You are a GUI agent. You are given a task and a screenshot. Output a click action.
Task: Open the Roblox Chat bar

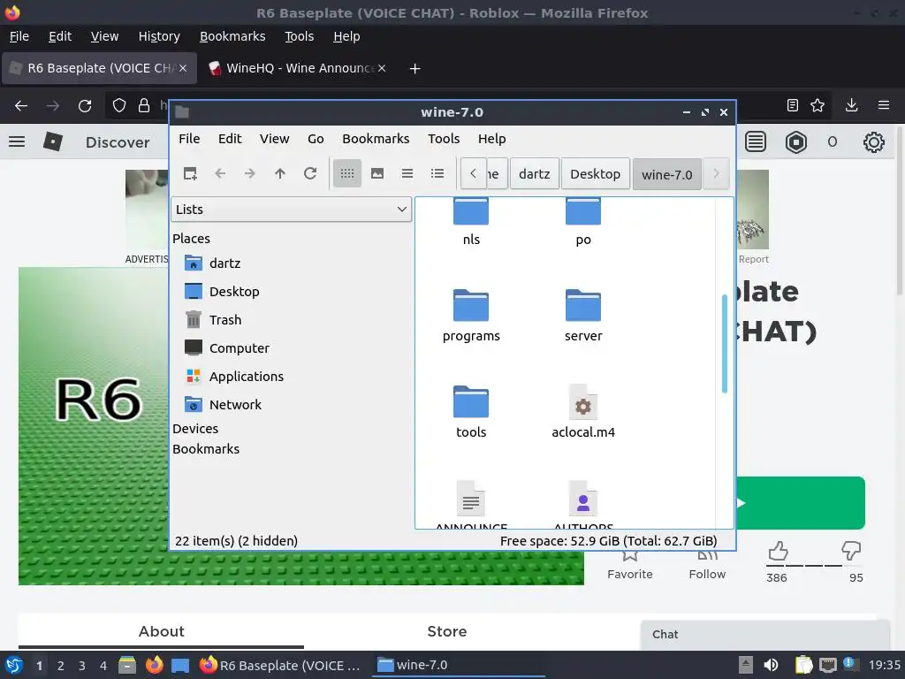click(764, 635)
